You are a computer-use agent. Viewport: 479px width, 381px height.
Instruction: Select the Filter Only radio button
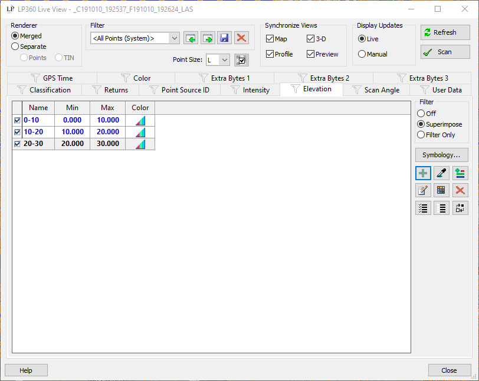421,135
